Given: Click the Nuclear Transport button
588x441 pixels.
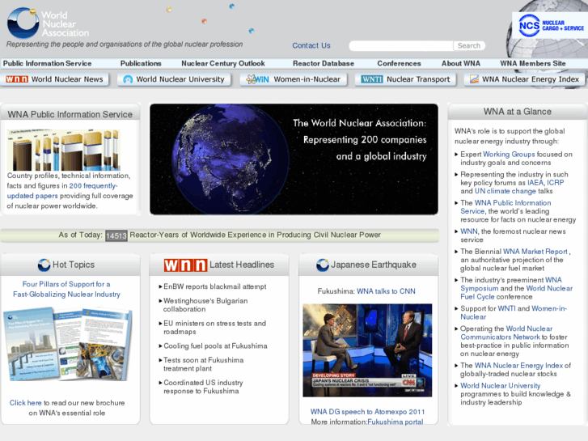Looking at the screenshot, I should pos(405,79).
